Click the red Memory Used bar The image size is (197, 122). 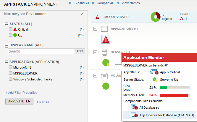pos(174,95)
